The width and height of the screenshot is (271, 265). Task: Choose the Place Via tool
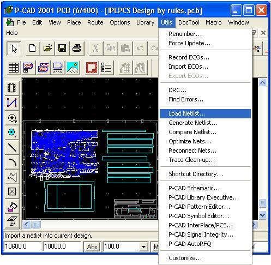point(12,132)
